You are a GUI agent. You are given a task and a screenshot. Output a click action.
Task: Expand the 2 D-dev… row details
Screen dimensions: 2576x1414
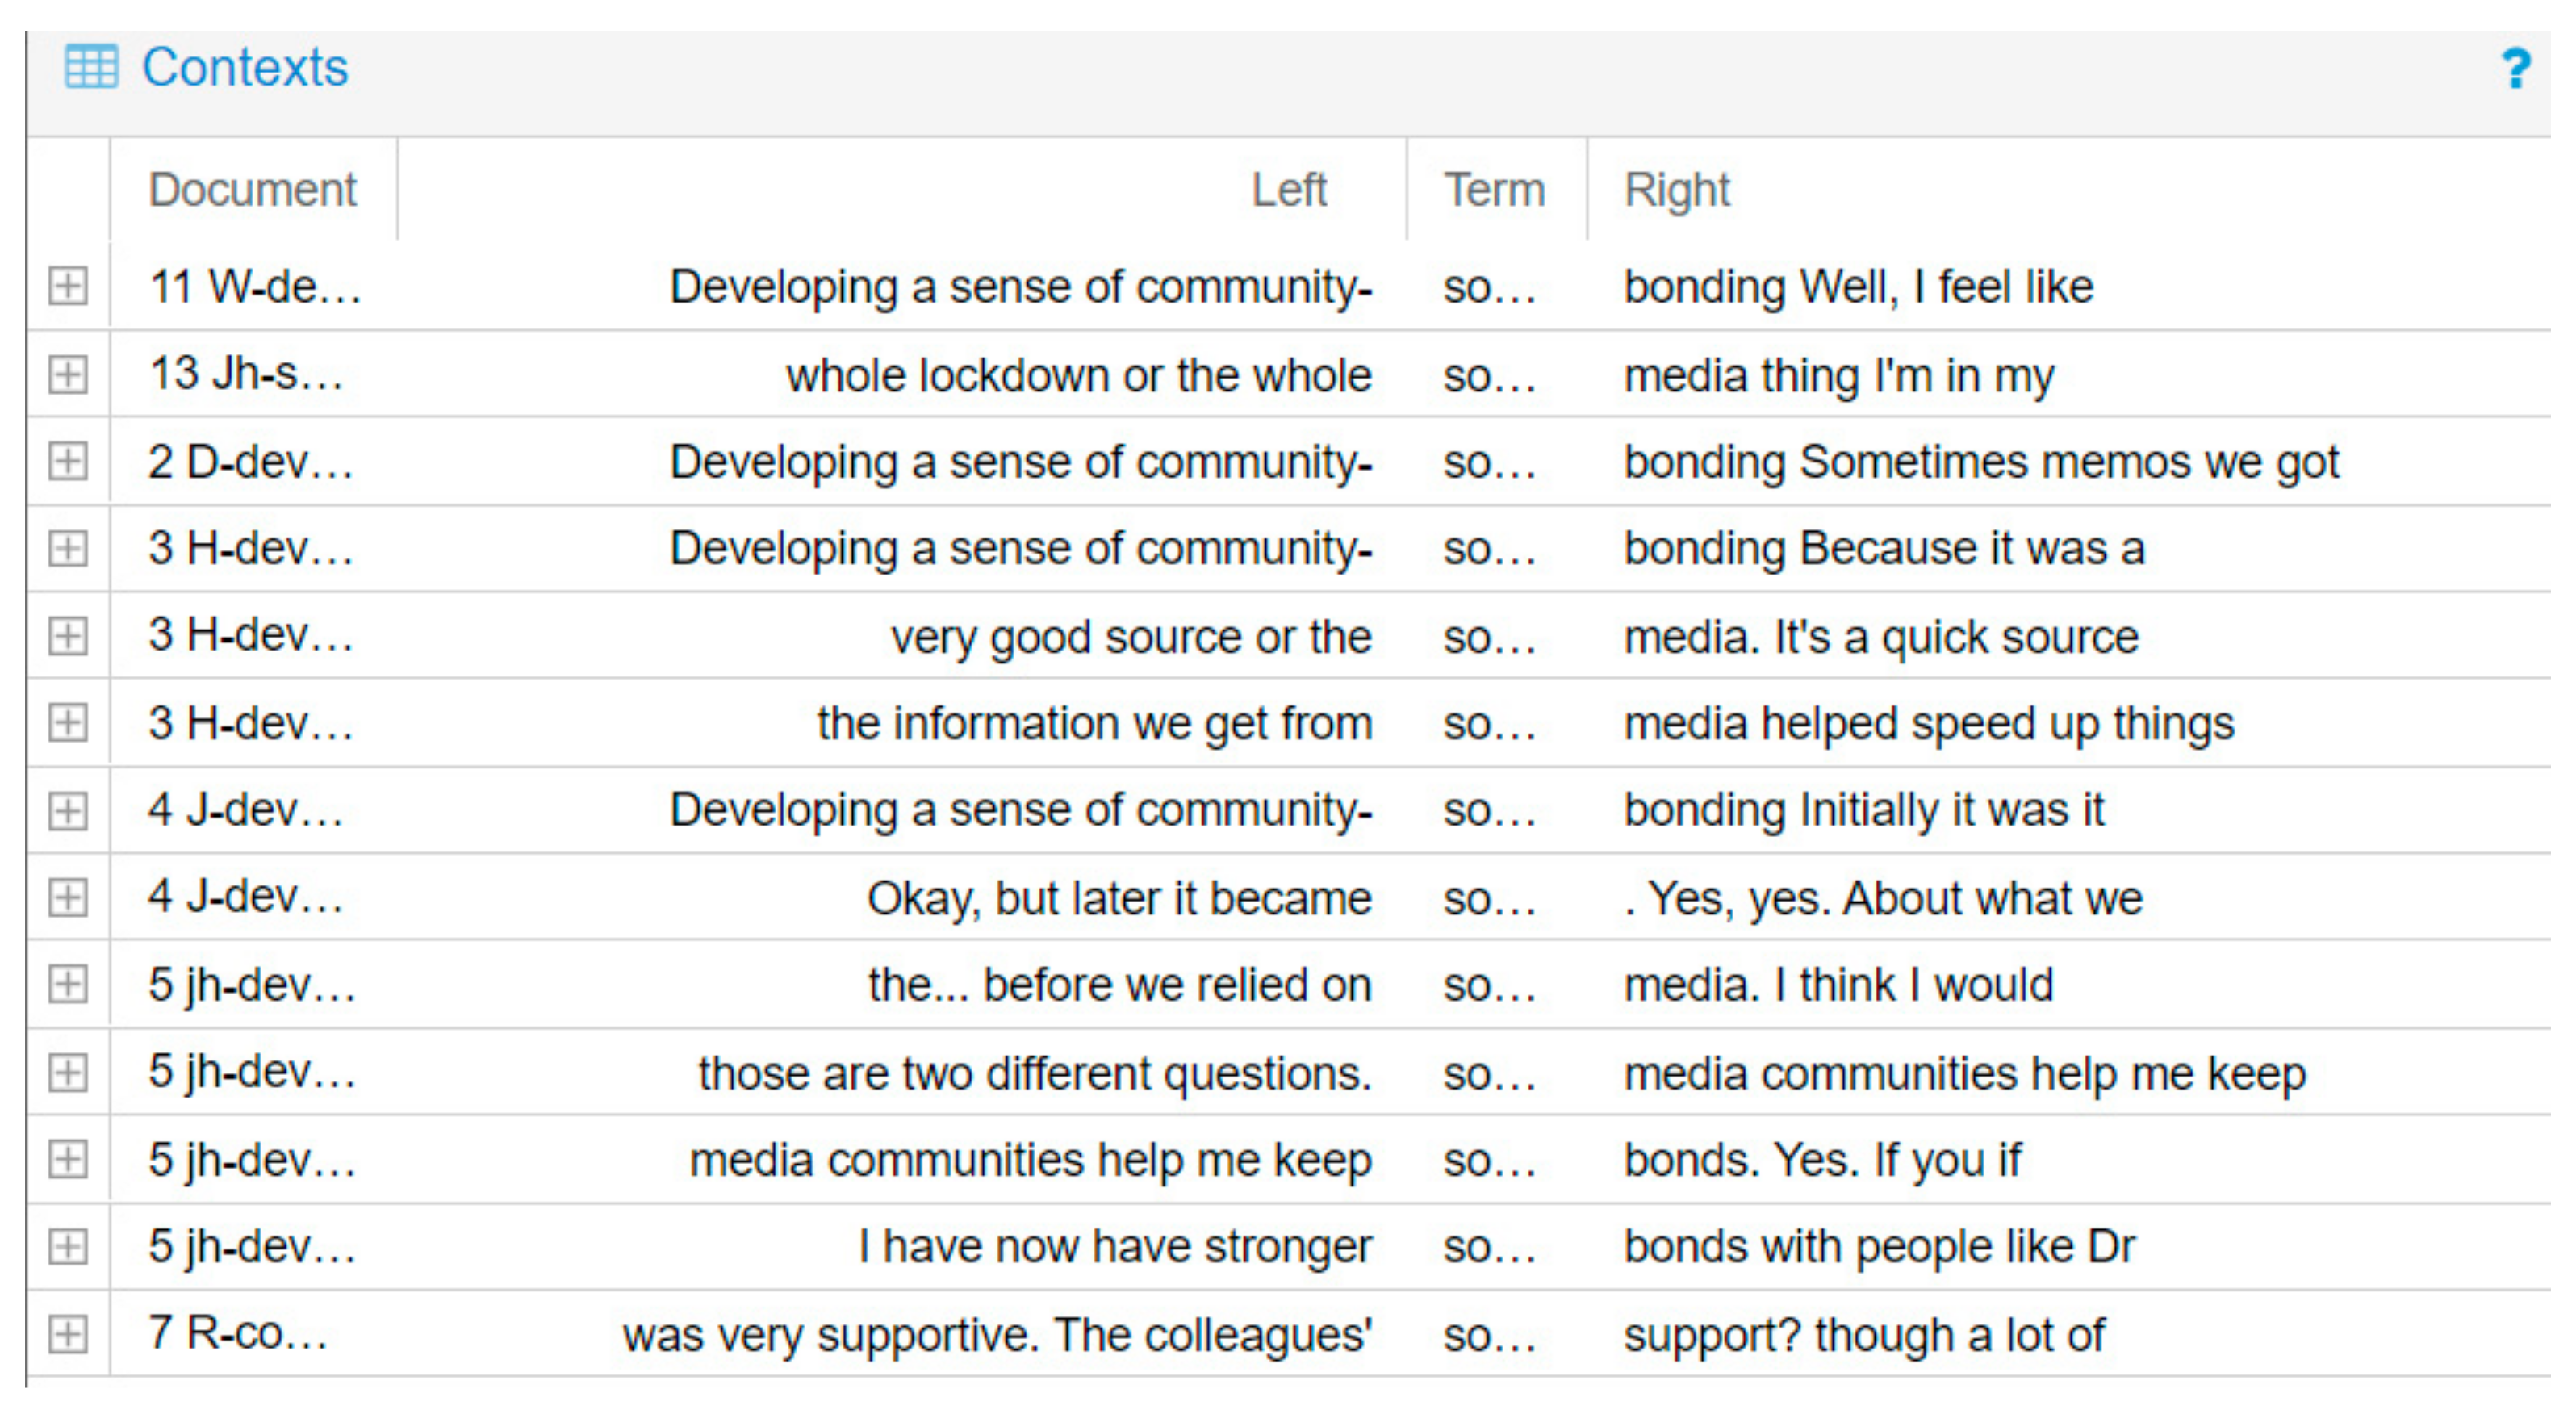(68, 462)
